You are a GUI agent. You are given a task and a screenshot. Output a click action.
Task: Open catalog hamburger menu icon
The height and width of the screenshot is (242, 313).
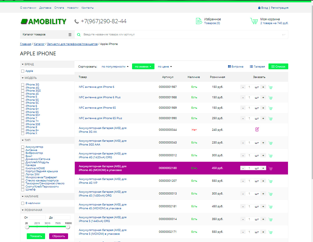[x=70, y=34]
